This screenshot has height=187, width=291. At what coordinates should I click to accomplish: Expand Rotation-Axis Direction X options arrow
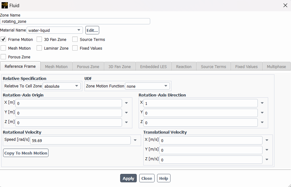pos(262,103)
